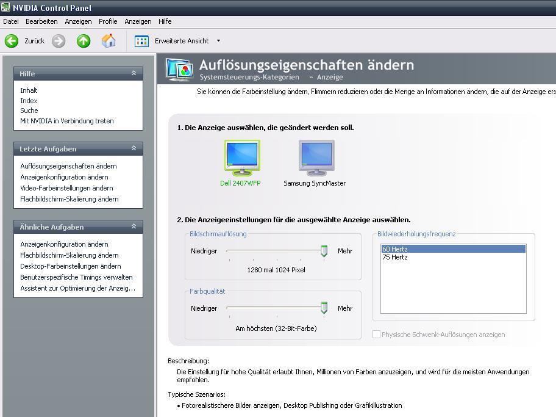Screen dimensions: 556x417
Task: Click the Hilfe panel header title
Action: [27, 73]
